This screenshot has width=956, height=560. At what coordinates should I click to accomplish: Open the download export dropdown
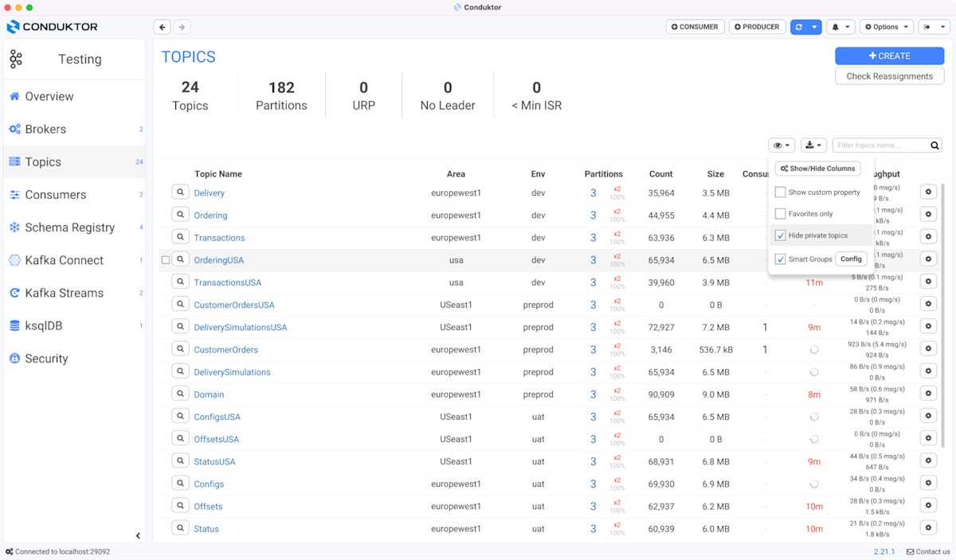click(x=813, y=146)
